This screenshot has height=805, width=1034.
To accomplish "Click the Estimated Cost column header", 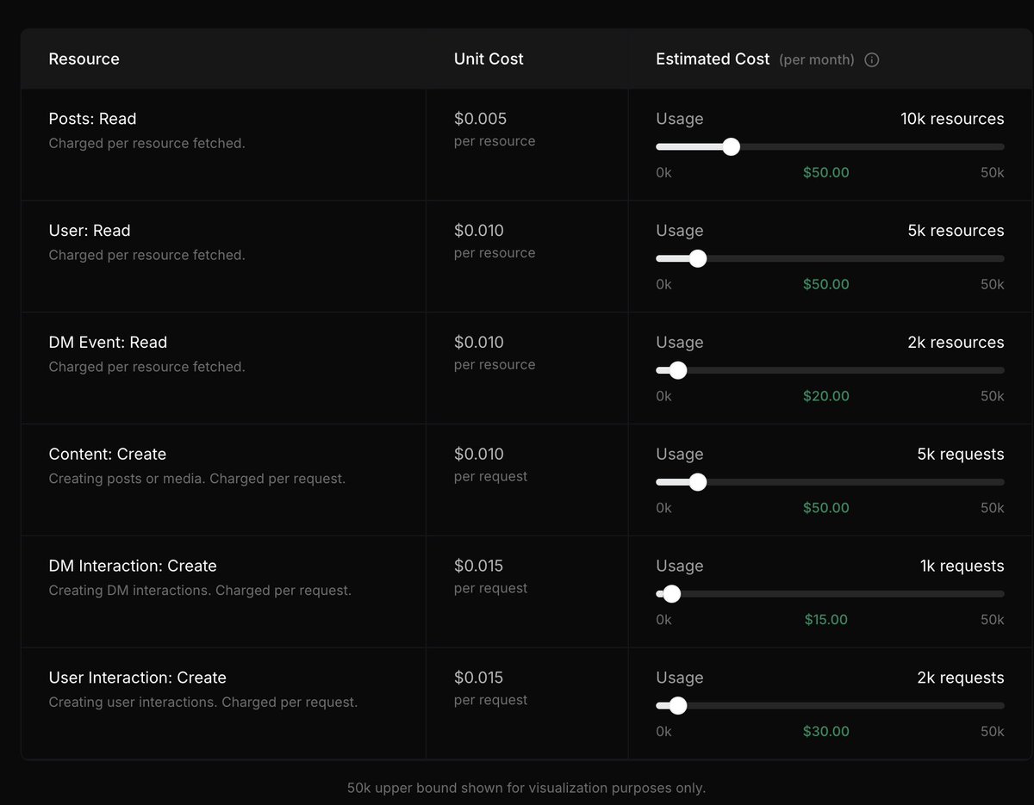I will (713, 59).
